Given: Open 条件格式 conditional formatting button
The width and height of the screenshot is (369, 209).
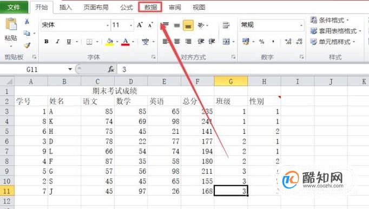Looking at the screenshot, I should click(329, 20).
